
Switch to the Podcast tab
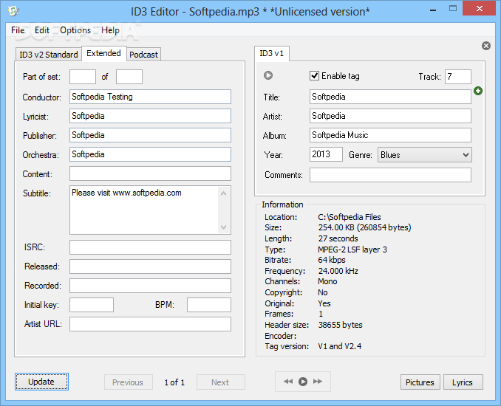pos(143,55)
